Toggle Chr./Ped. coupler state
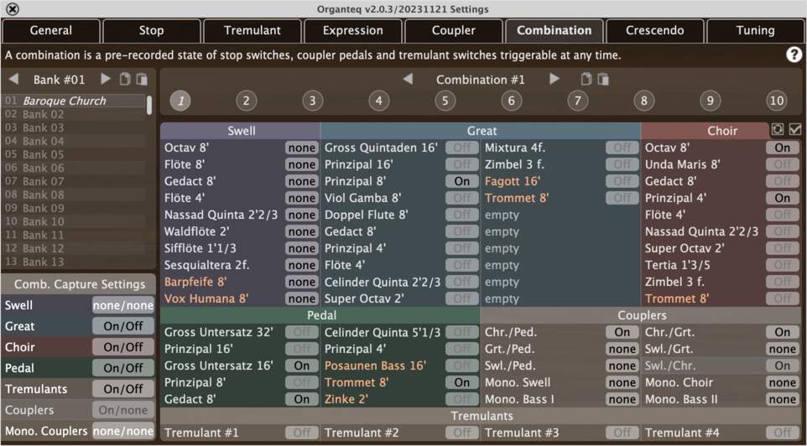The image size is (807, 446). [622, 332]
